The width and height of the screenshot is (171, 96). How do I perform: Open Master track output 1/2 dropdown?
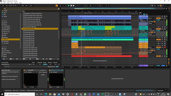point(152,66)
